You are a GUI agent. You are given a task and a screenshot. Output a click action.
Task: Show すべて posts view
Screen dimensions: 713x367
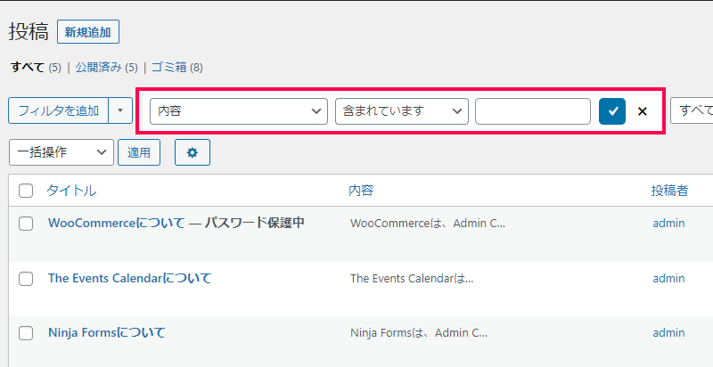click(28, 67)
